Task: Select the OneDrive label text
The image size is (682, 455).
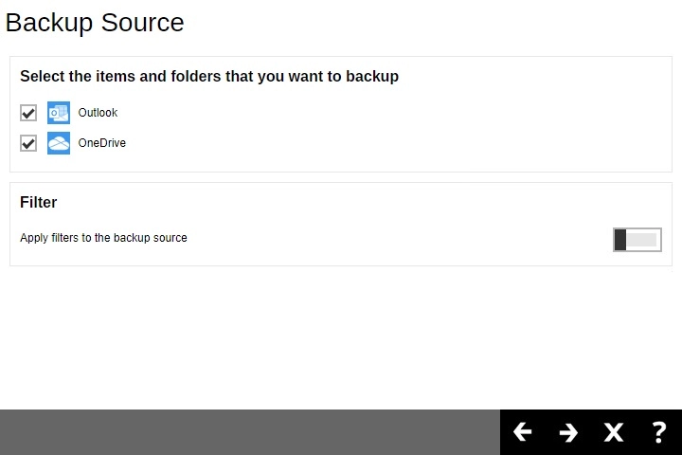Action: [101, 143]
